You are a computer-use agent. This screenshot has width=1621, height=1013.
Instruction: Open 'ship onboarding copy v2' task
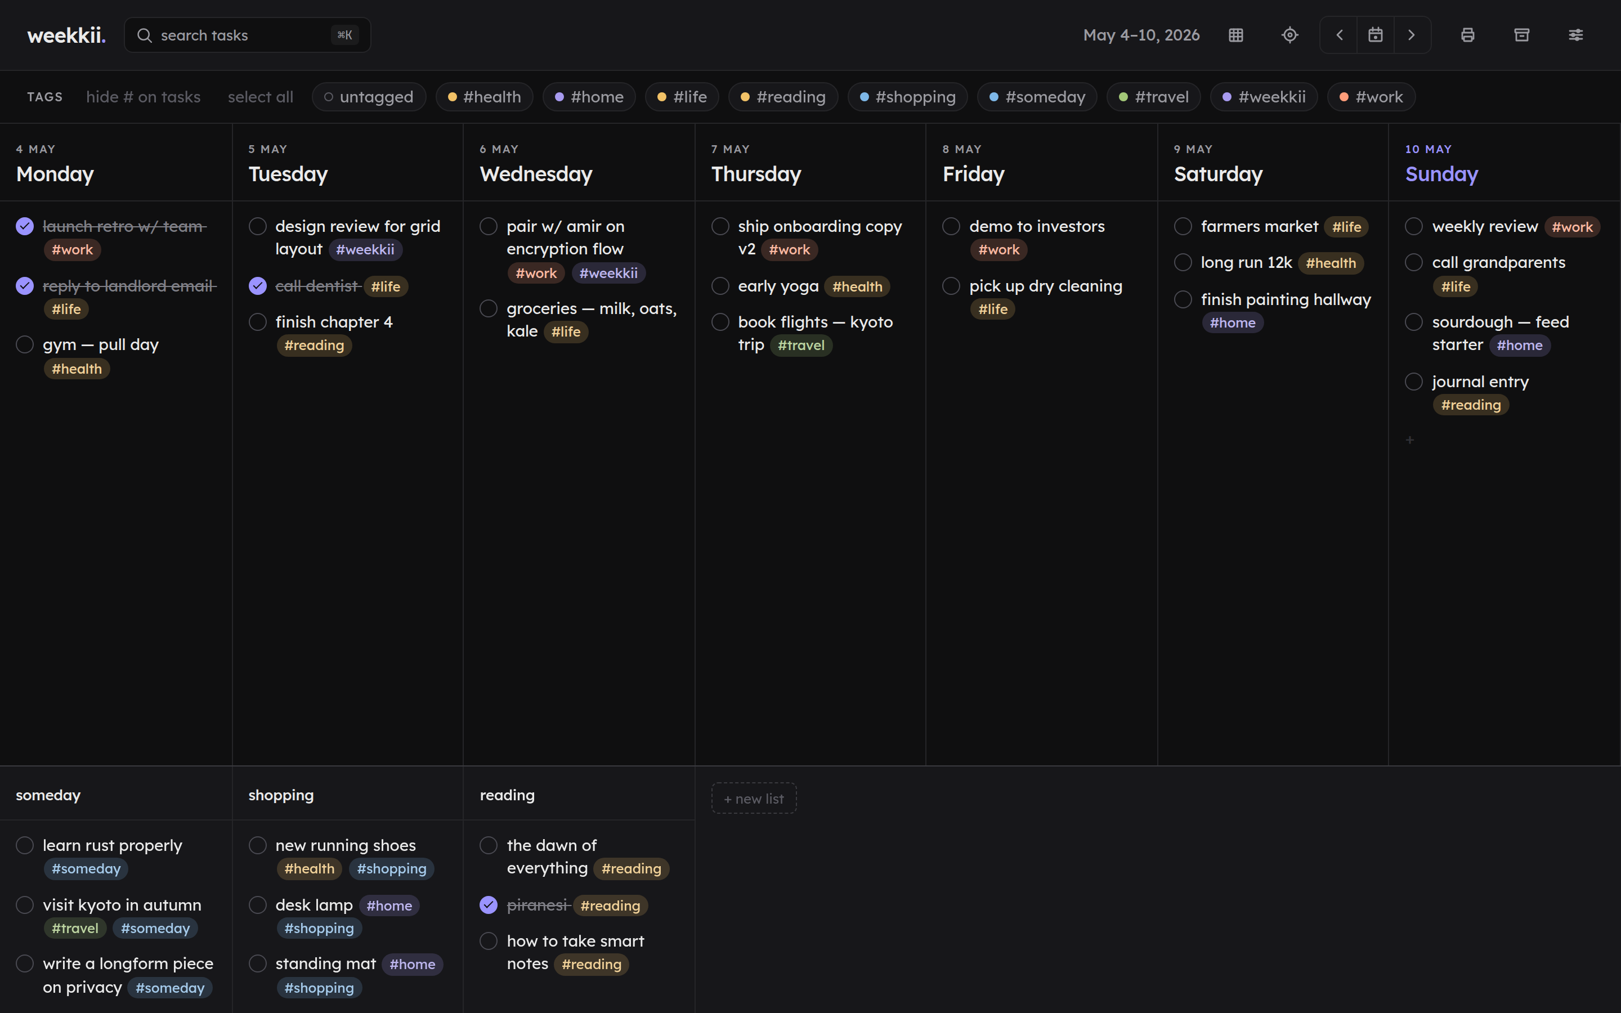point(820,238)
